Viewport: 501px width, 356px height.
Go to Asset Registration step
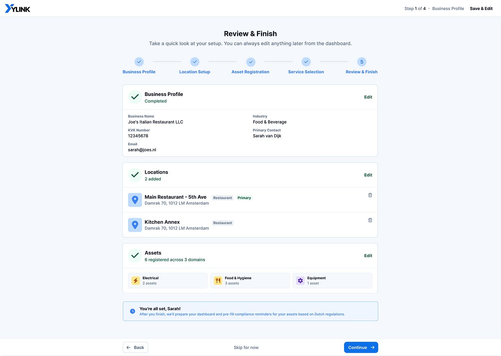pos(250,66)
